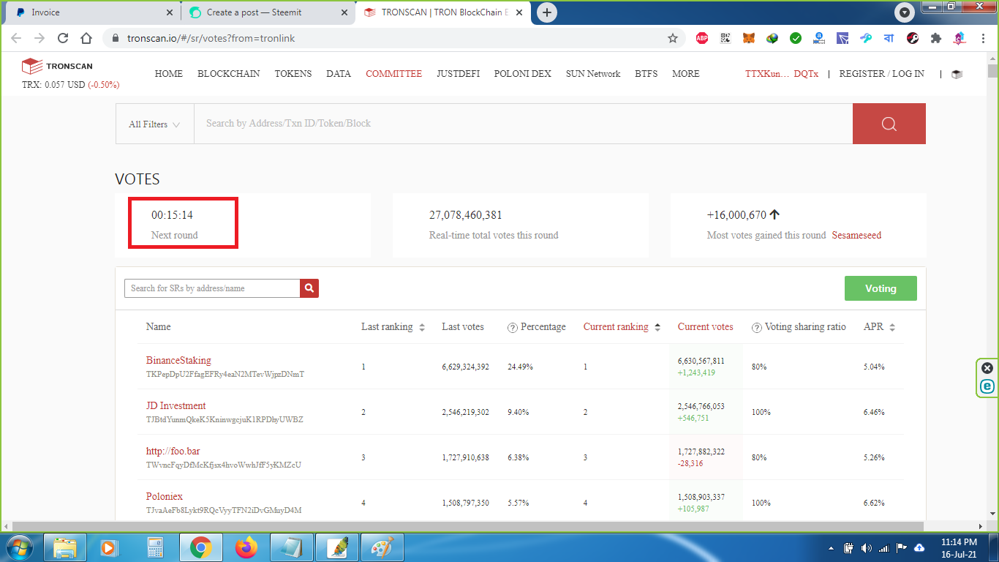Click the red search magnifier button
This screenshot has width=999, height=562.
889,124
